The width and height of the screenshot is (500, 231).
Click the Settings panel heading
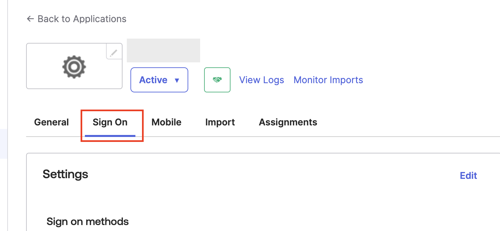tap(65, 174)
